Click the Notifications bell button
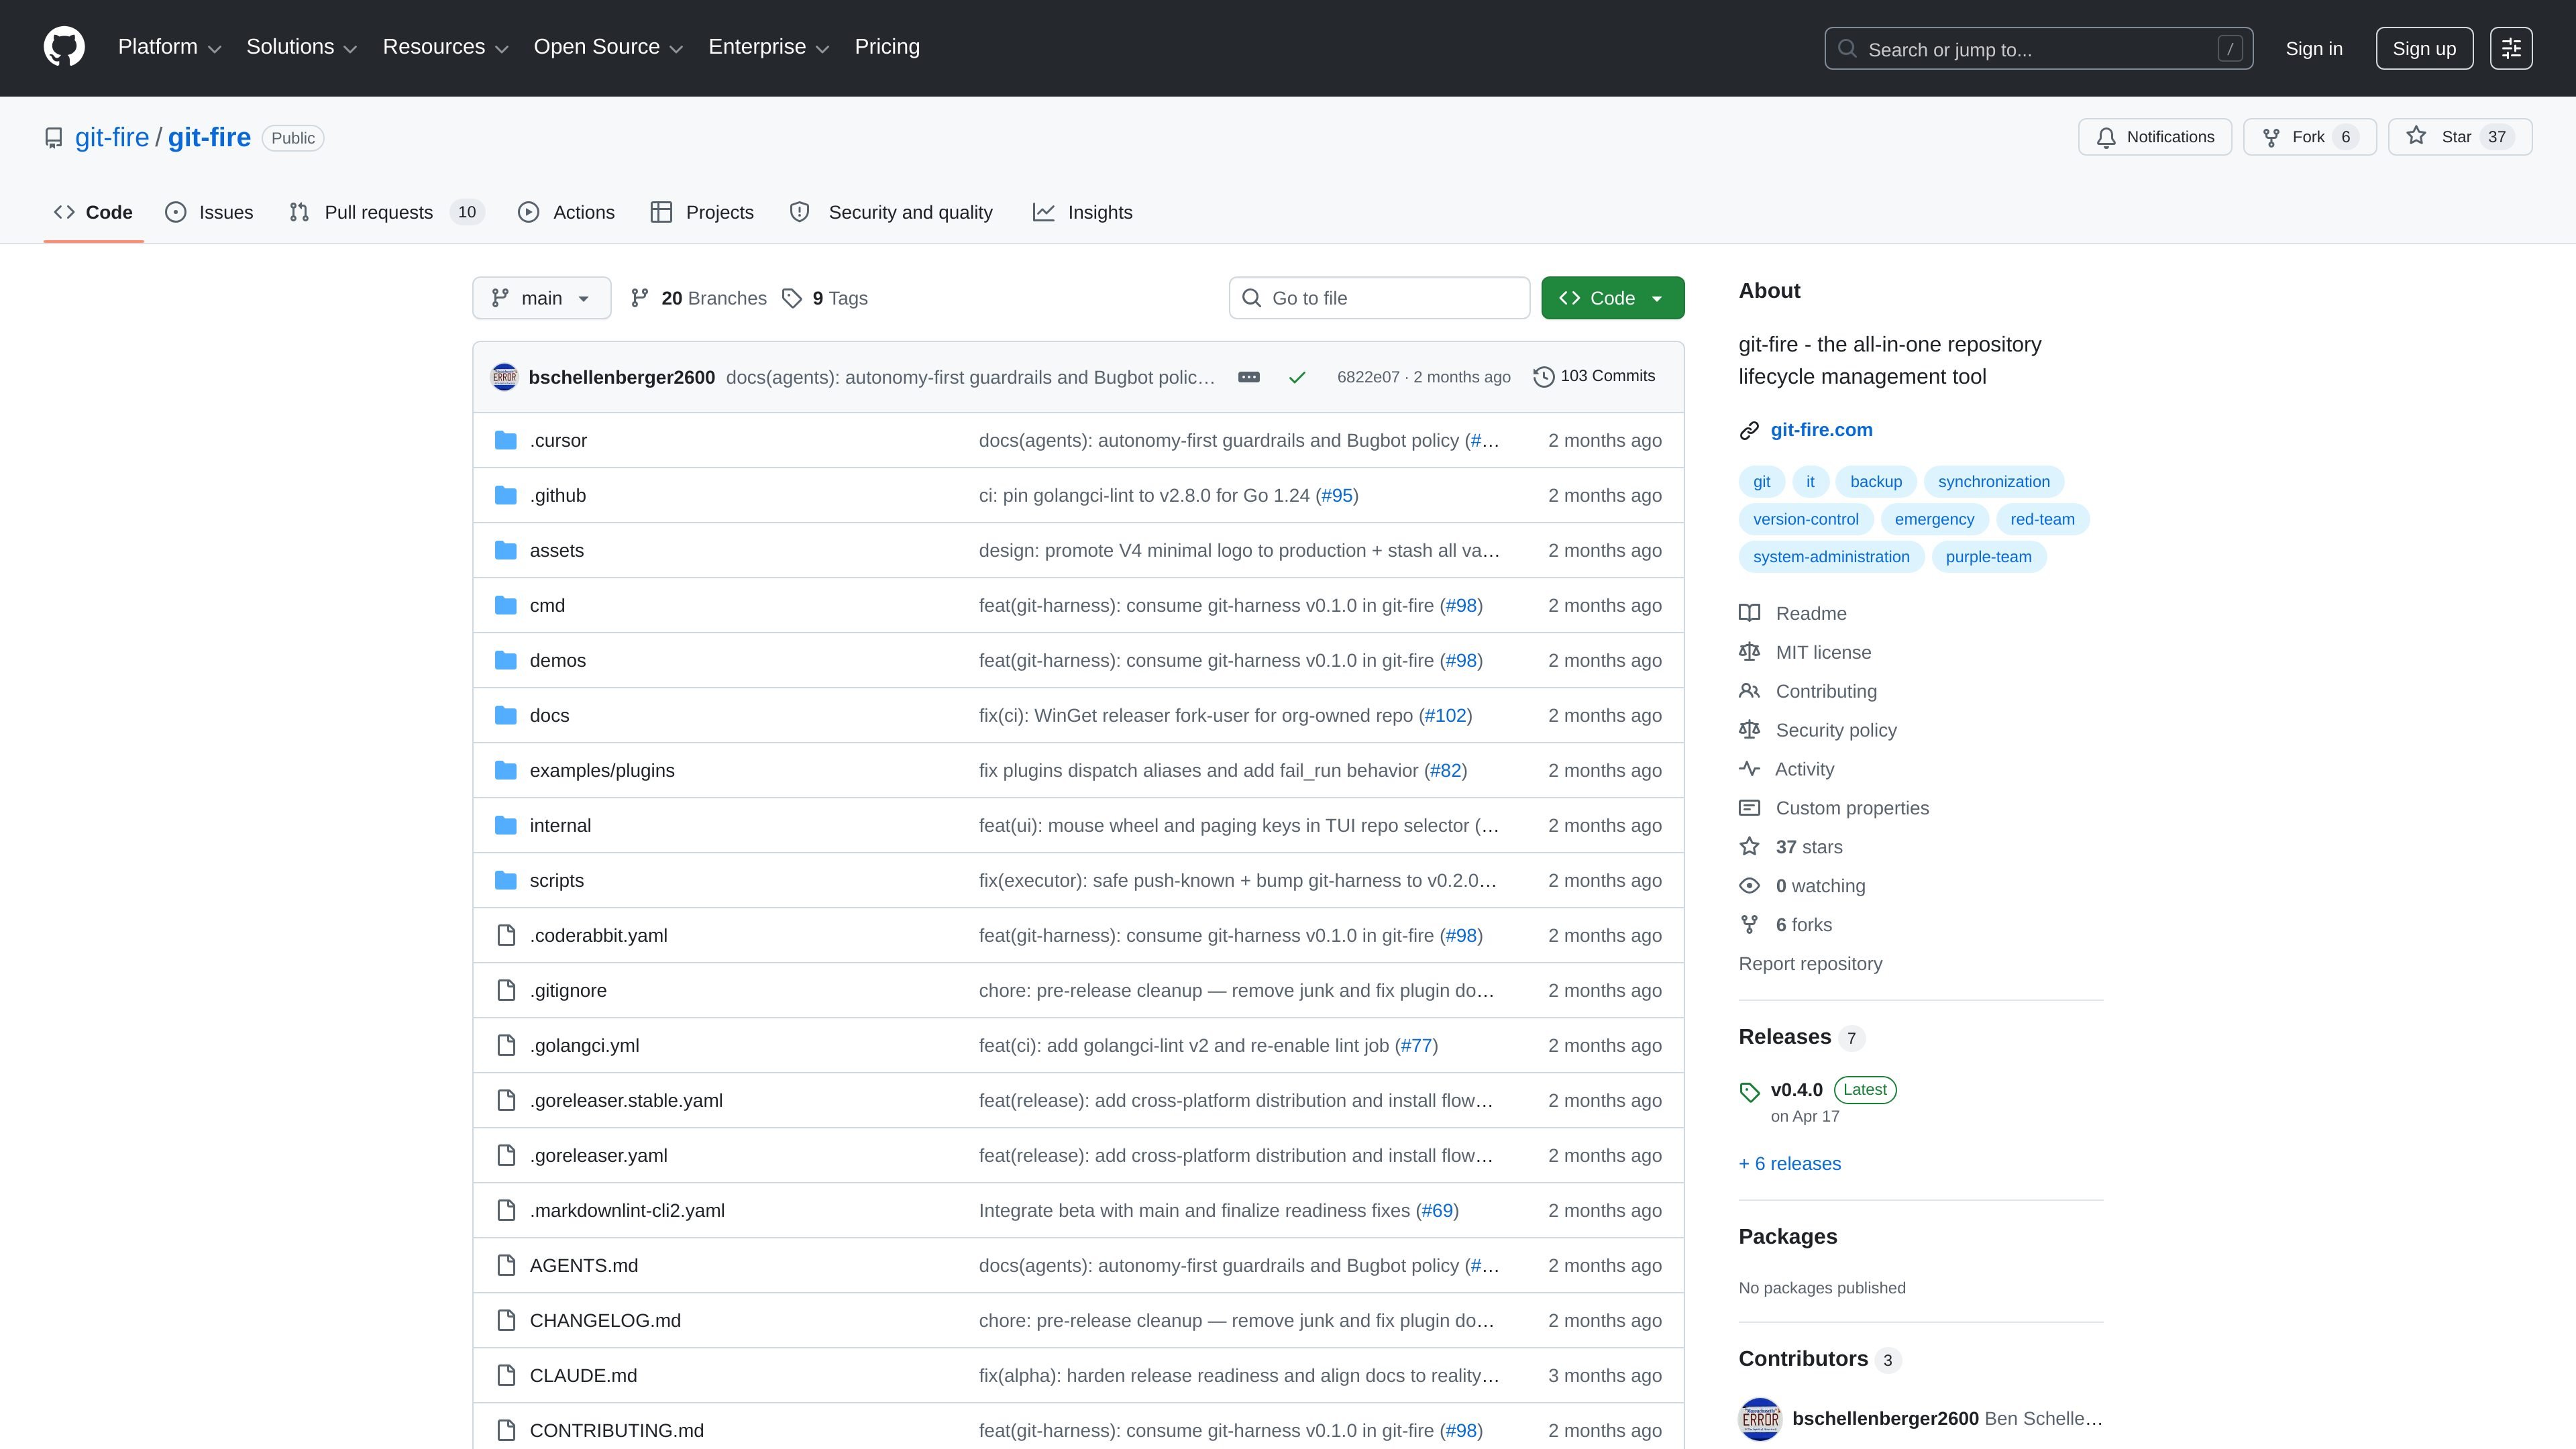Image resolution: width=2576 pixels, height=1449 pixels. (x=2155, y=137)
